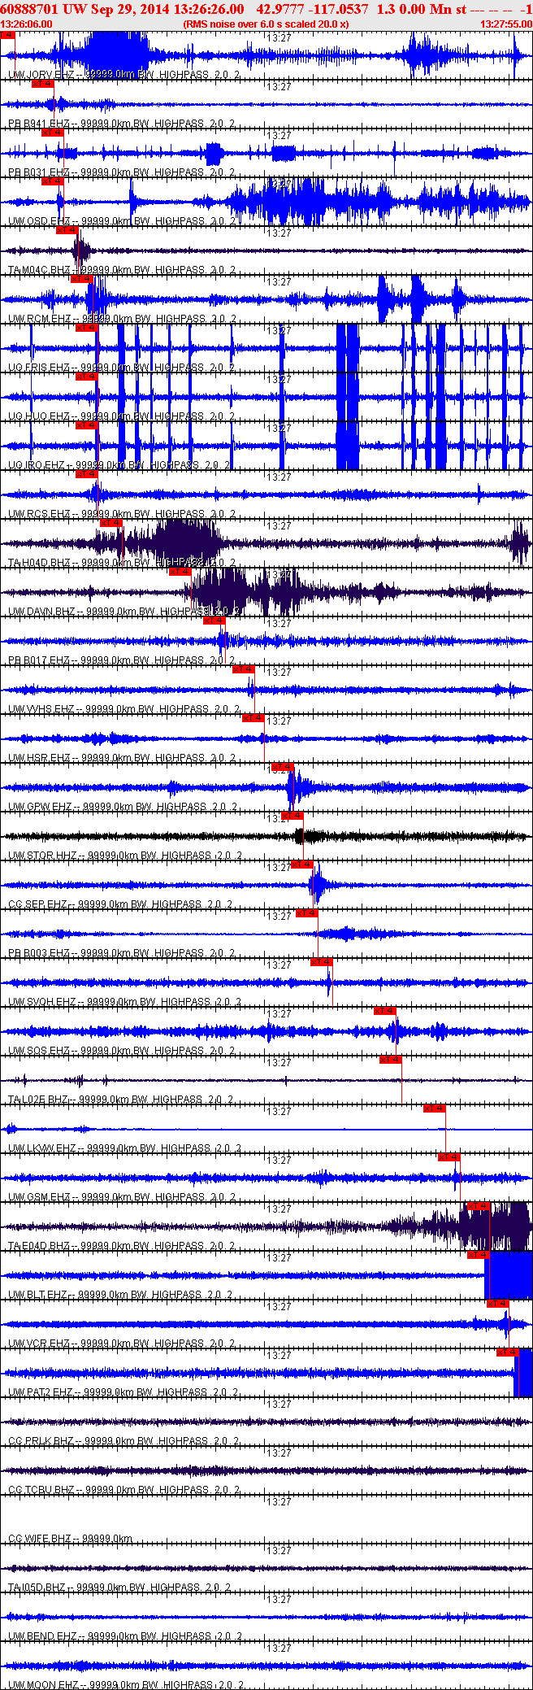Click the end time 13:27:55.00 label
Image resolution: width=533 pixels, height=1690 pixels.
coord(506,24)
